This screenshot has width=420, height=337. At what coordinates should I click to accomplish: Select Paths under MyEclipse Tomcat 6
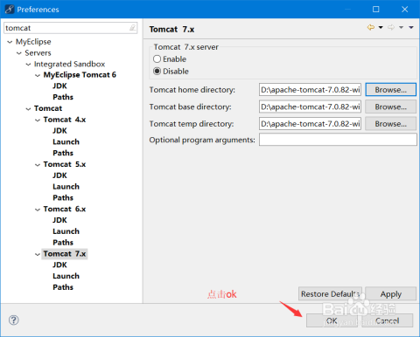coord(63,97)
